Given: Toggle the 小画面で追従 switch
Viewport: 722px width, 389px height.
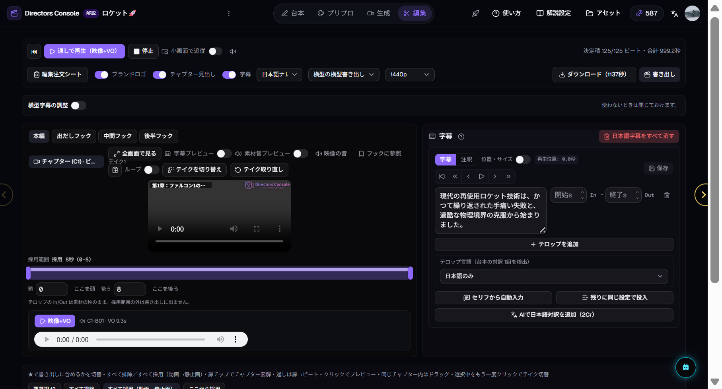Looking at the screenshot, I should (216, 51).
